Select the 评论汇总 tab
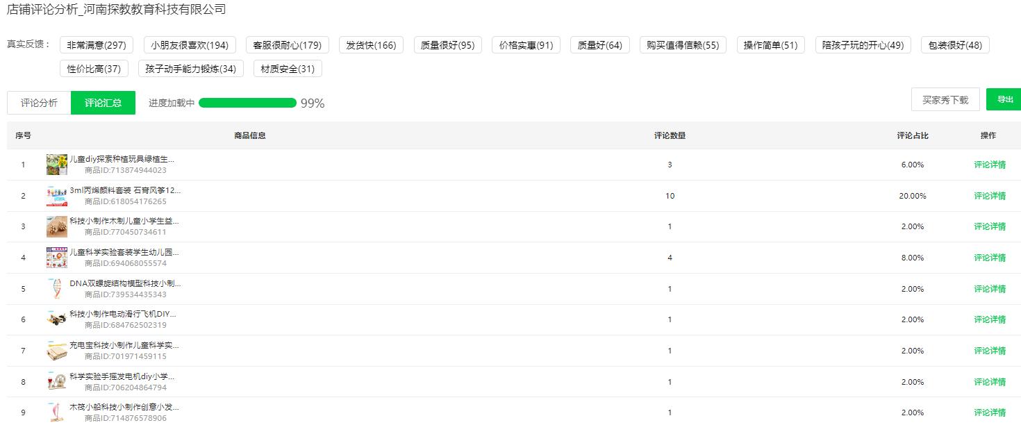 [103, 103]
